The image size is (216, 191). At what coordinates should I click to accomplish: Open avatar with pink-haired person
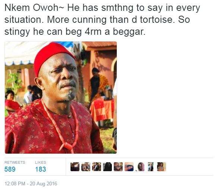coord(140,167)
